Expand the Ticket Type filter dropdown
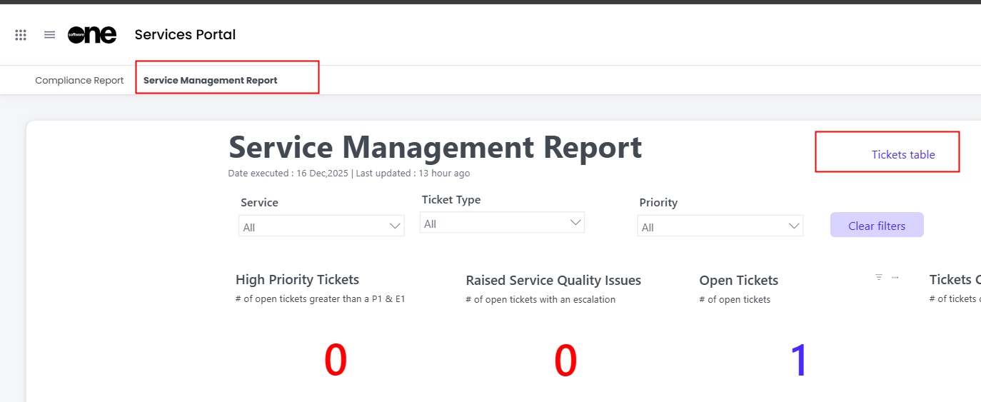 pos(502,223)
